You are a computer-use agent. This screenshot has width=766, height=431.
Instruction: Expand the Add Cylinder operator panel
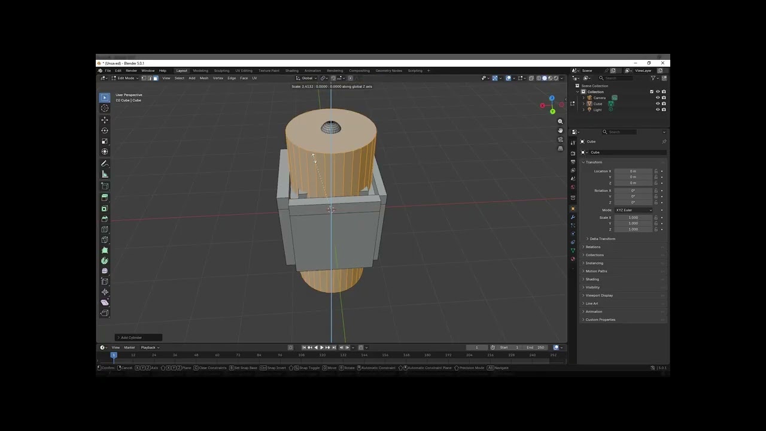138,338
